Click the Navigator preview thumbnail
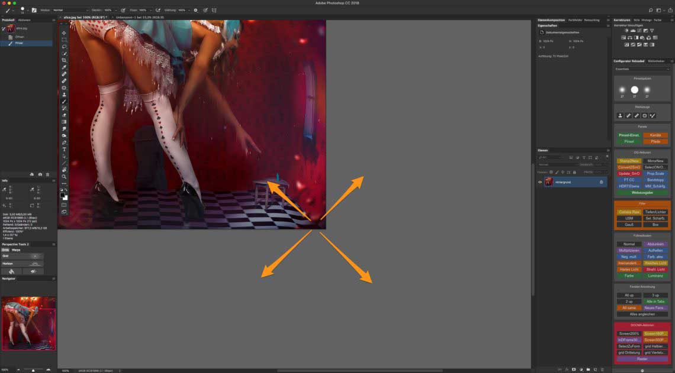This screenshot has height=373, width=675. 28,323
